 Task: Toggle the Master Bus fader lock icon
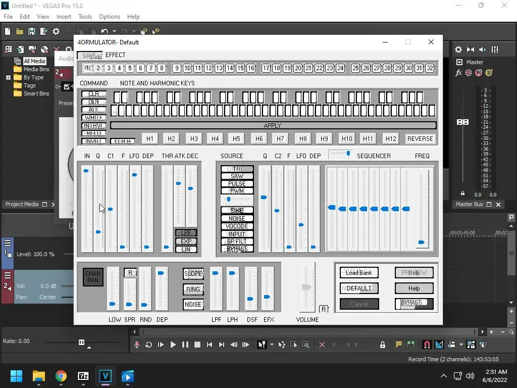pyautogui.click(x=462, y=193)
